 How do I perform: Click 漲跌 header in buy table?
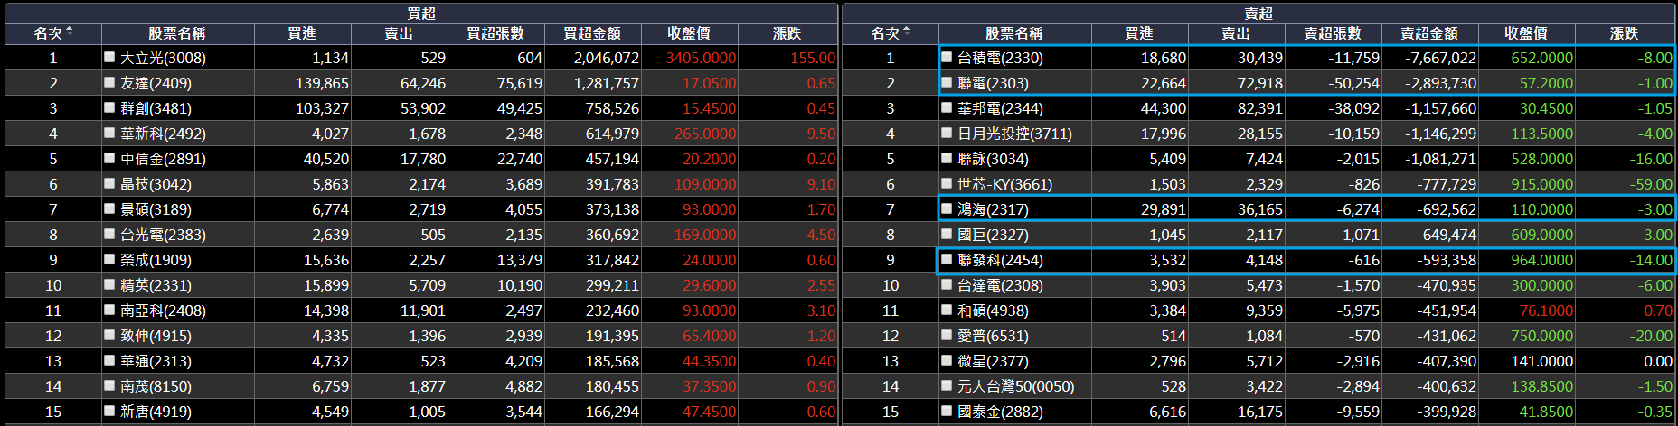(x=787, y=33)
